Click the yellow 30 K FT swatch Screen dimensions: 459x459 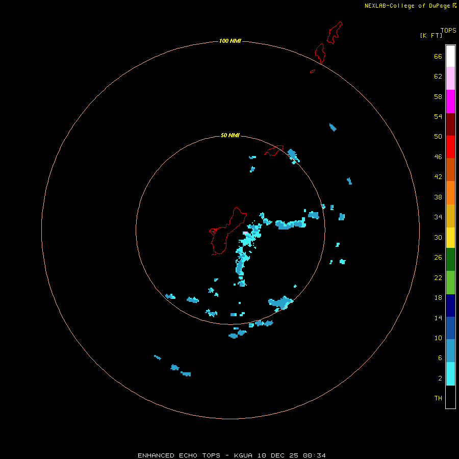[450, 238]
